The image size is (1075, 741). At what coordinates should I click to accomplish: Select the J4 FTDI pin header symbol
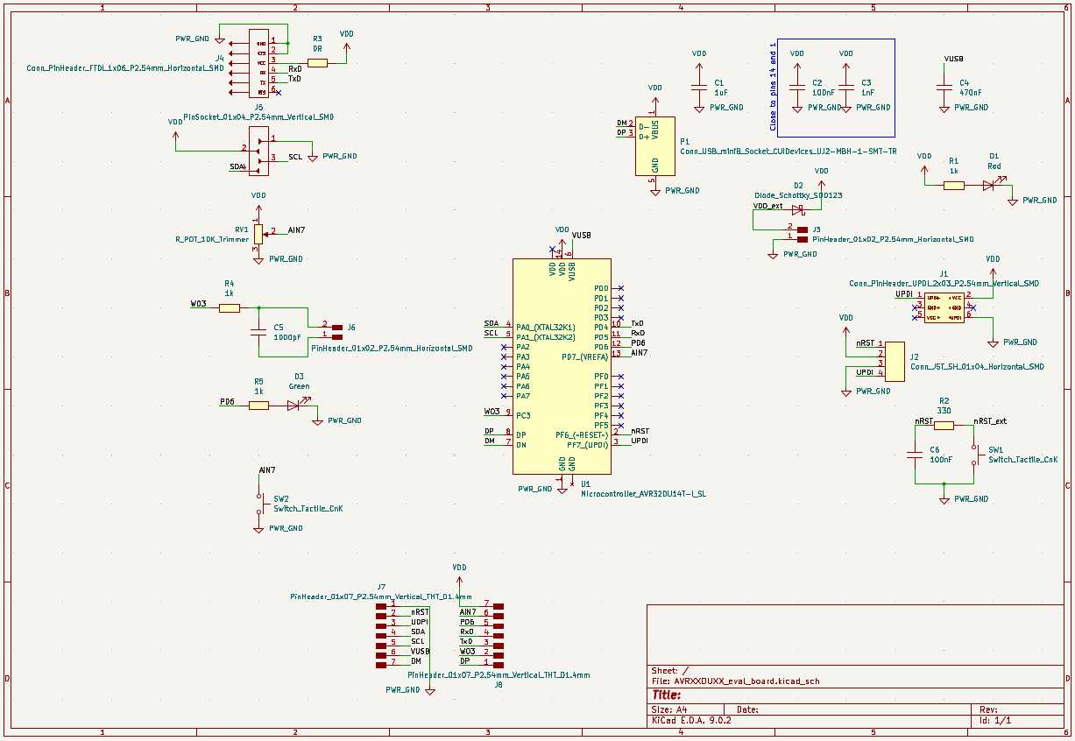point(258,68)
